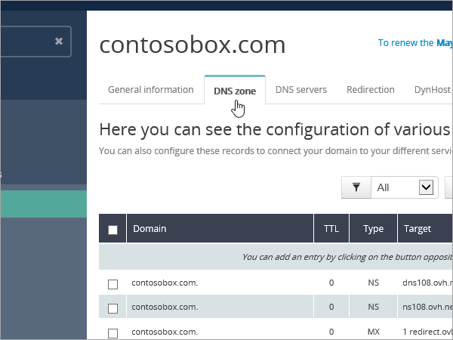Switch to the General information tab

pyautogui.click(x=151, y=89)
